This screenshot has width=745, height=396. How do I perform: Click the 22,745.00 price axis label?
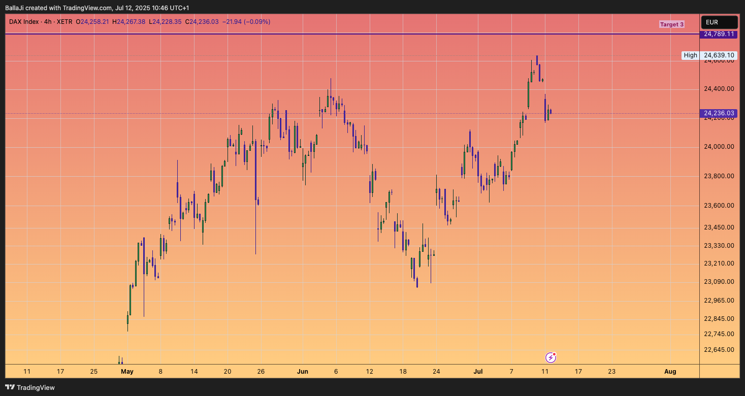719,334
